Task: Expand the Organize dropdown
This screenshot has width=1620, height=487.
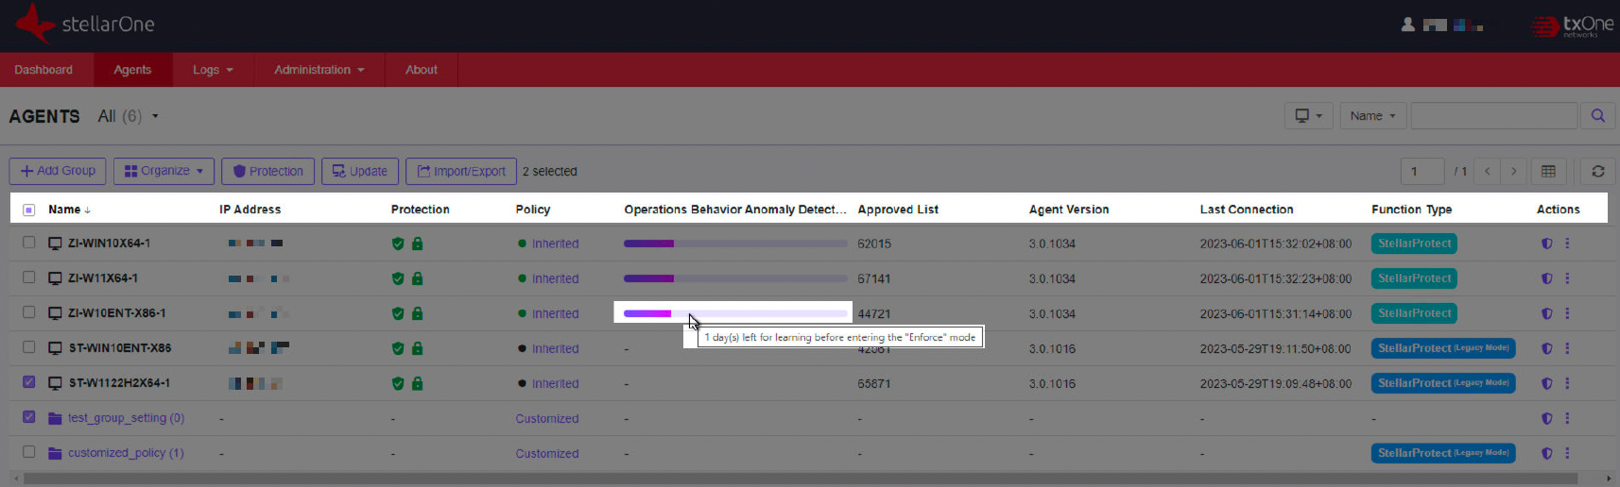Action: point(164,172)
